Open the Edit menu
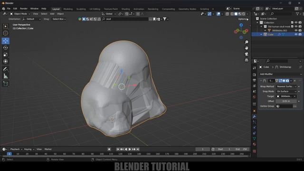 [15, 9]
